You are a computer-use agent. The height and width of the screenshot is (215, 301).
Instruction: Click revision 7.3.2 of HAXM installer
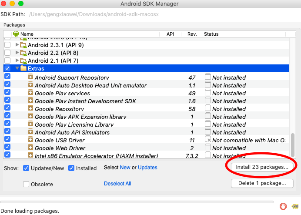click(x=192, y=156)
